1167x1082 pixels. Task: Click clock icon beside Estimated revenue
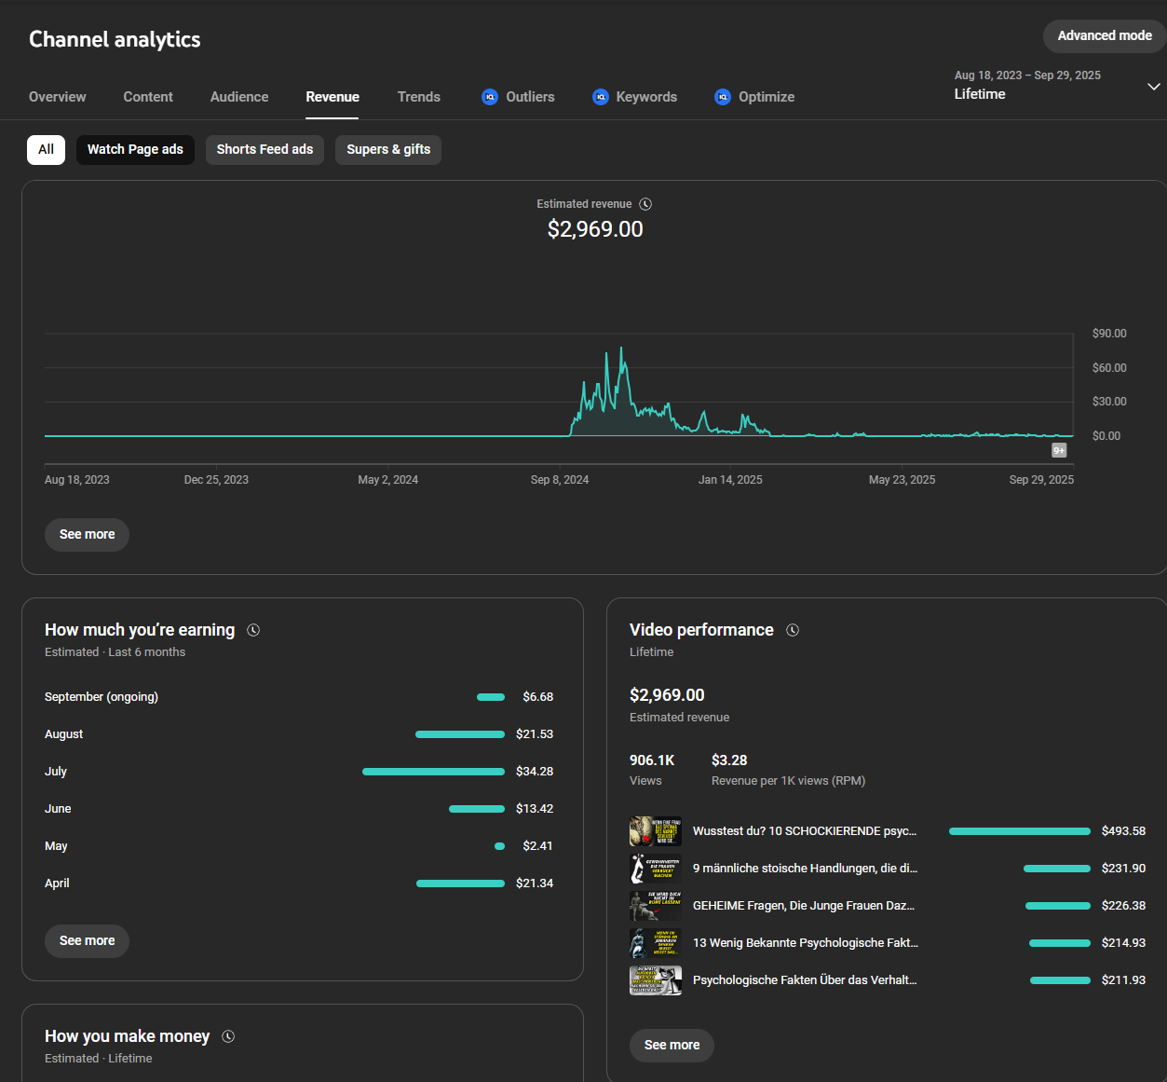tap(645, 204)
